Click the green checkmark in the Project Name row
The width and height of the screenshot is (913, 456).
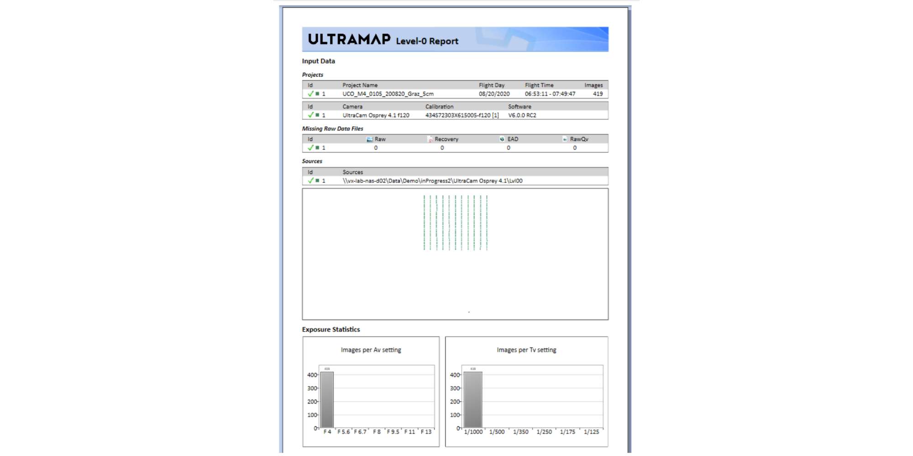click(310, 94)
